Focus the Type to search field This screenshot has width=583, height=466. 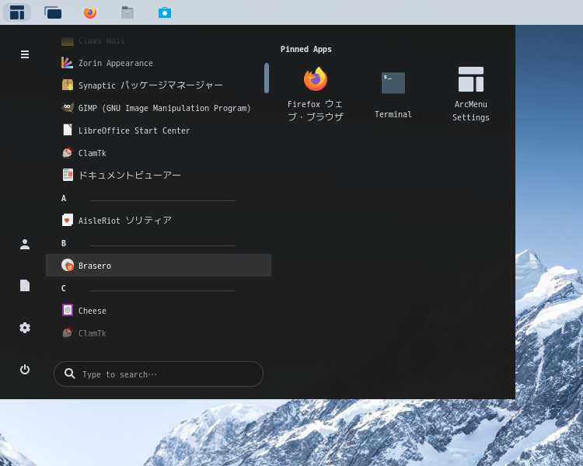(159, 374)
